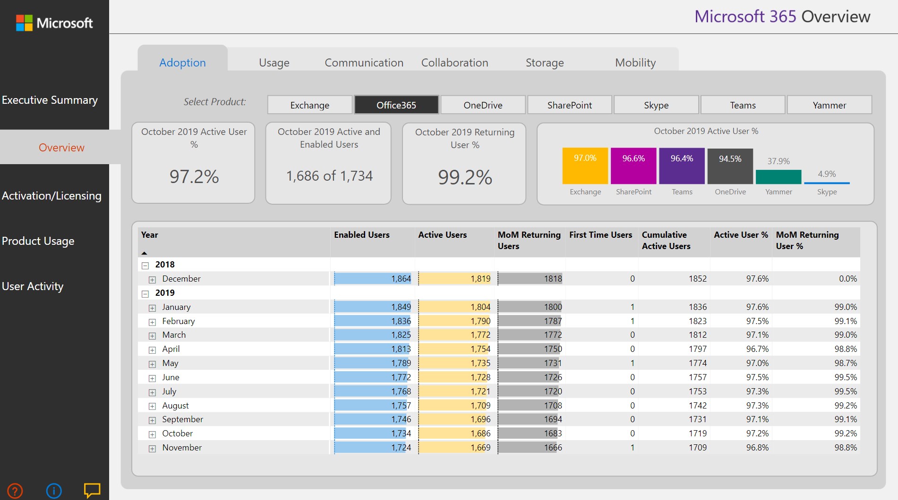Screen dimensions: 898x500
Task: Expand the June row
Action: pos(152,378)
